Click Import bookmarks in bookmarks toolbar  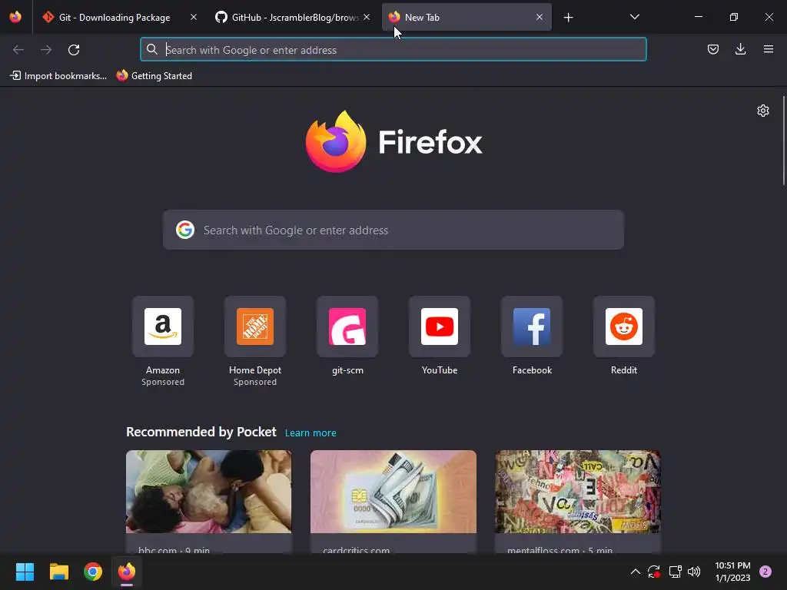tap(58, 76)
